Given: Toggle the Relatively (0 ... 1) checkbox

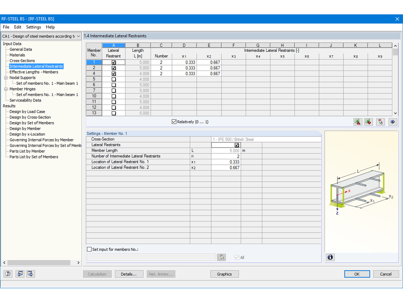Looking at the screenshot, I should (x=174, y=122).
